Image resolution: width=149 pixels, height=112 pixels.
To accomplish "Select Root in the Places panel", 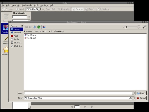I will 17,36.
